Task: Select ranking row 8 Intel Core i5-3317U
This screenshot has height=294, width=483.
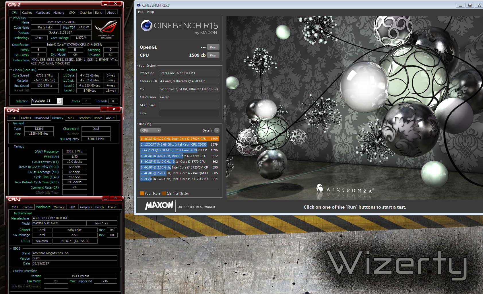Action: pos(179,179)
